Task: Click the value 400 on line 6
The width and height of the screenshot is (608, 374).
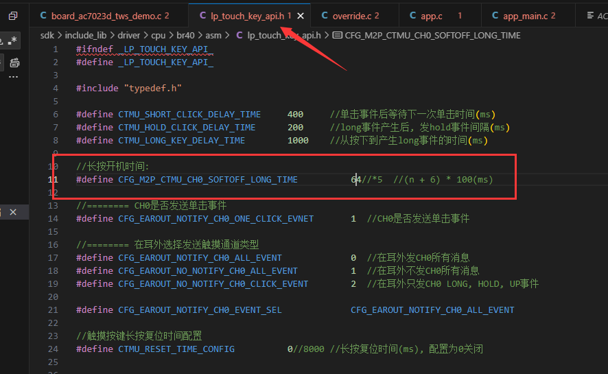Action: [x=296, y=115]
